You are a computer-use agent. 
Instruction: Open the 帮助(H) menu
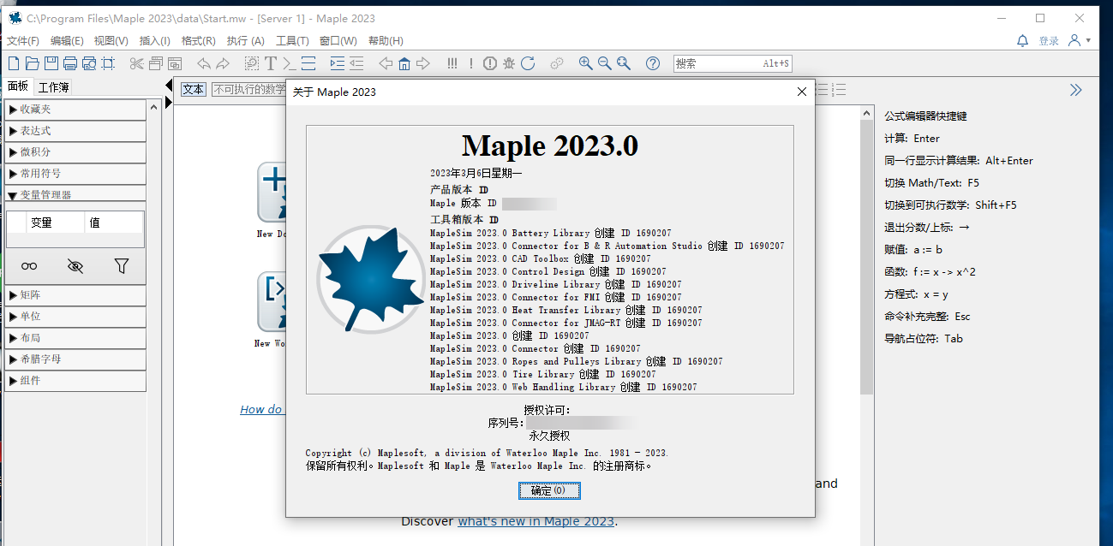pyautogui.click(x=386, y=41)
